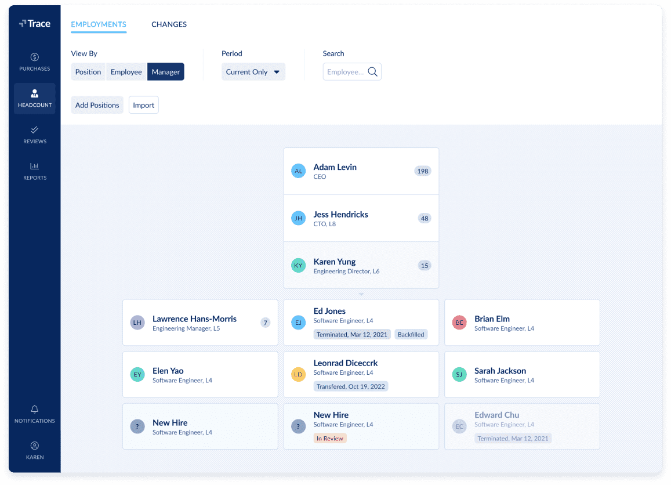
Task: Click Jess Hendricks' JH avatar
Action: [x=298, y=218]
